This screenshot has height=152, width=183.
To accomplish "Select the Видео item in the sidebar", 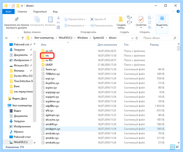I will point(15,111).
